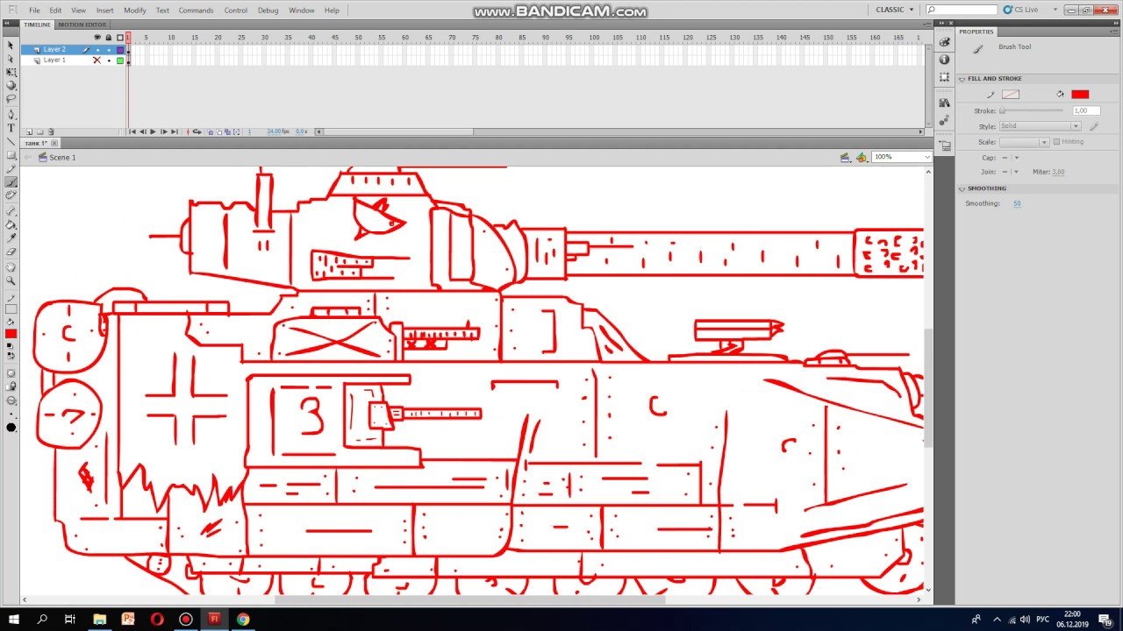This screenshot has height=631, width=1123.
Task: Activate the Zoom magnifier tool
Action: (x=11, y=281)
